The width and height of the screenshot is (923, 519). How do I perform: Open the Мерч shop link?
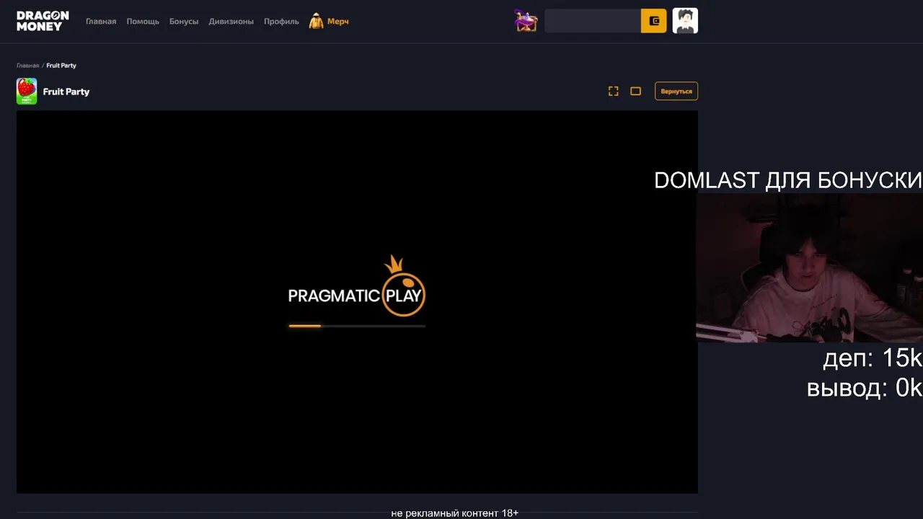click(x=337, y=22)
